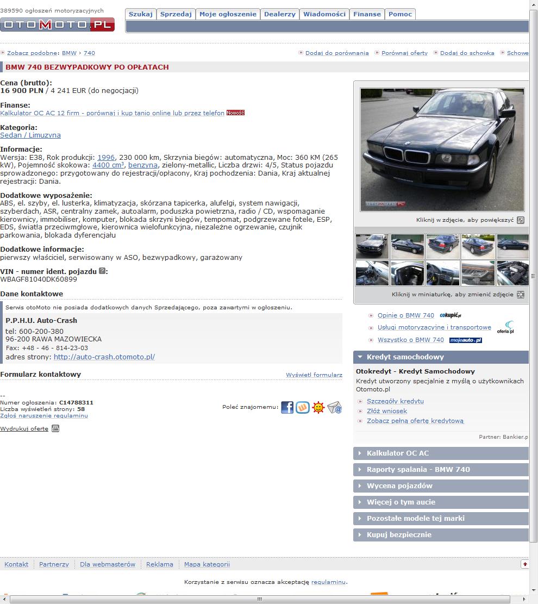538x604 pixels.
Task: Open the auto-crash.otomoto.pl dealer page link
Action: (x=104, y=357)
